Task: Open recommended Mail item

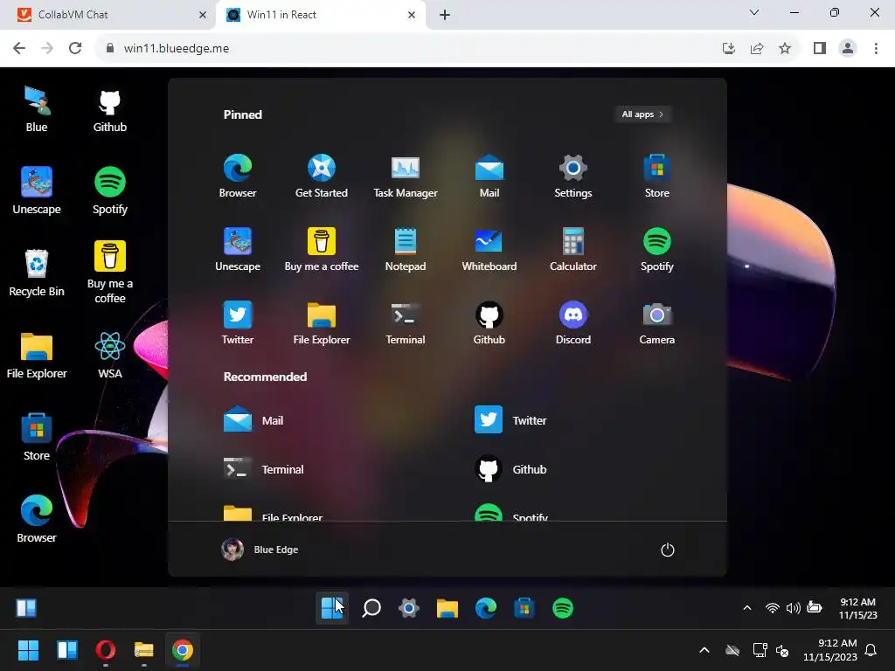Action: point(253,420)
